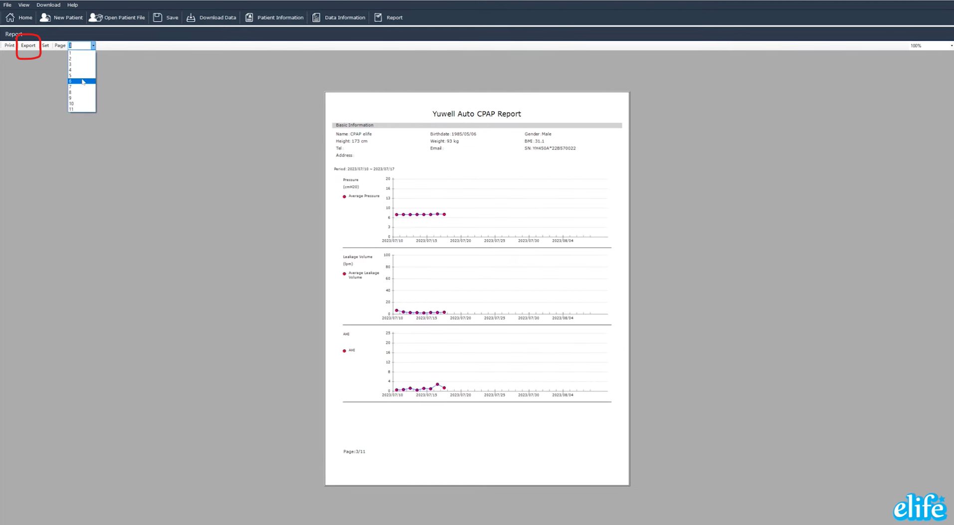Viewport: 954px width, 525px height.
Task: Select page 7 in the dropdown list
Action: pos(82,87)
